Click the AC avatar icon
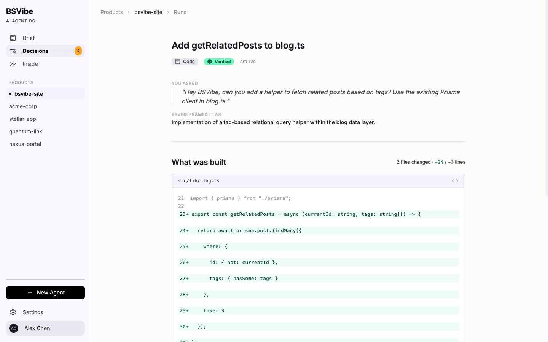The width and height of the screenshot is (548, 342). (14, 328)
